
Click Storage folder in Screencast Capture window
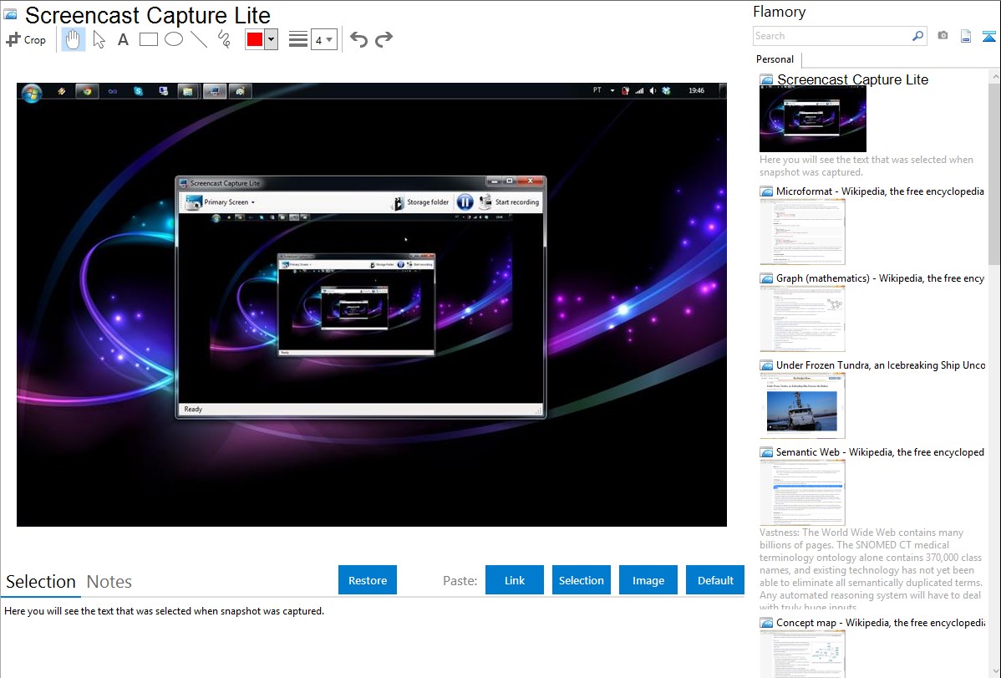420,202
